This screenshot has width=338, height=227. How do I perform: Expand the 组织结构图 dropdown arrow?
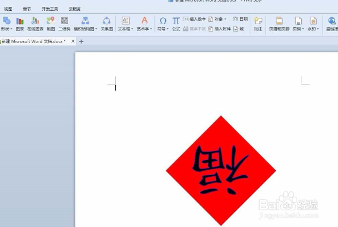click(x=96, y=29)
